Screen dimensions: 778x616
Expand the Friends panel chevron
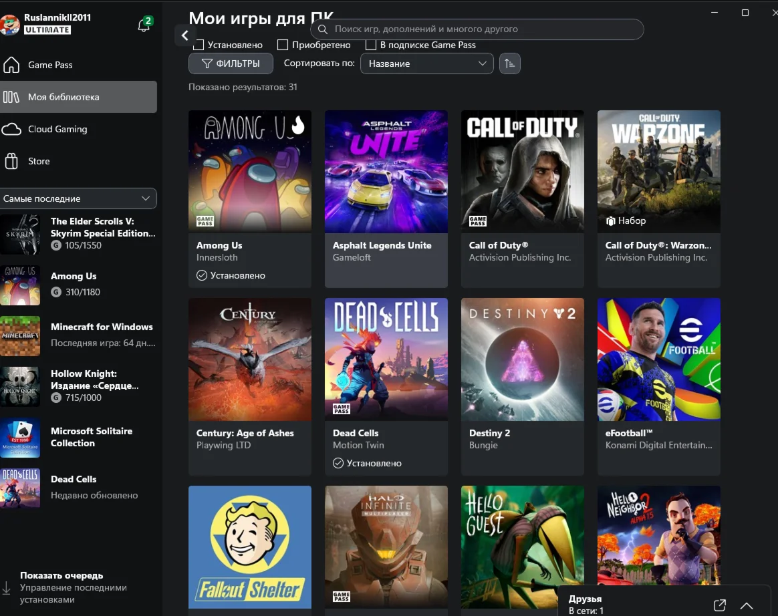pos(746,605)
